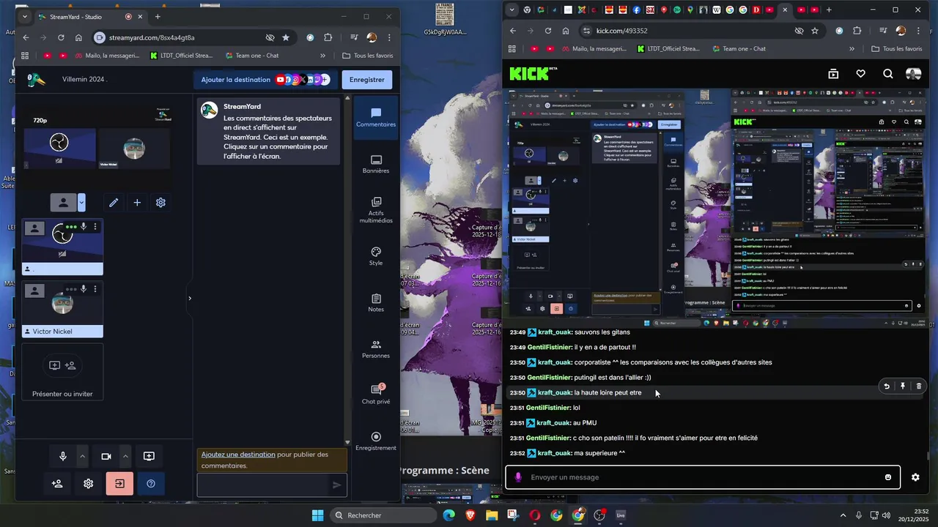
Task: Click delete trash icon on hovered message
Action: click(x=919, y=386)
